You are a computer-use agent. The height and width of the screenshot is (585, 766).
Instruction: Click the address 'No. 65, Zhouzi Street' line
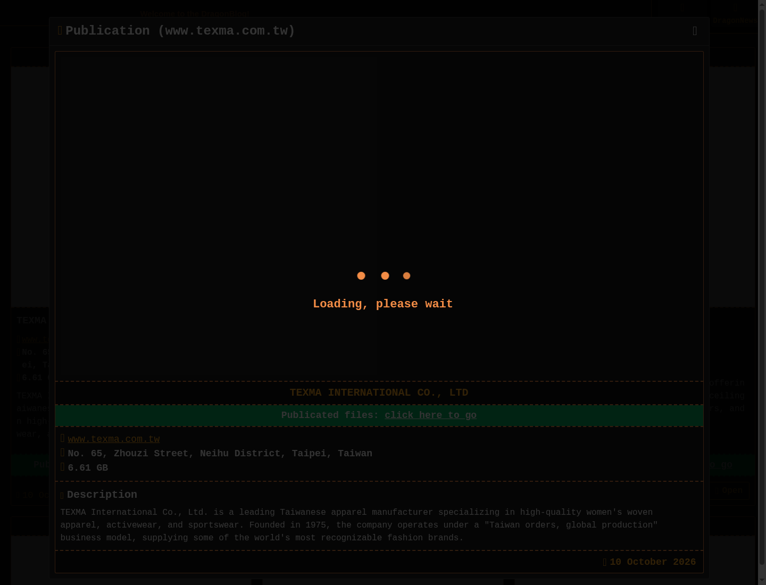click(220, 453)
